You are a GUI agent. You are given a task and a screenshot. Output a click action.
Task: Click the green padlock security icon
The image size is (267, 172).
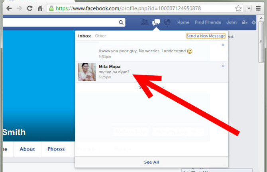pos(51,8)
